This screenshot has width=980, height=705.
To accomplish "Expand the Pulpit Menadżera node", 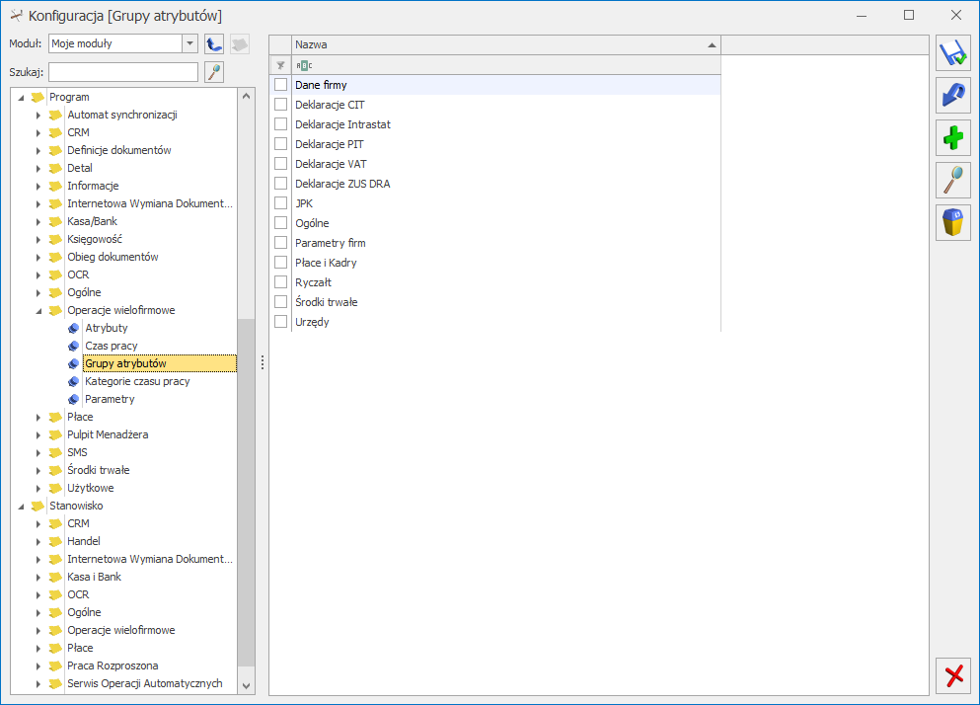I will (x=38, y=434).
